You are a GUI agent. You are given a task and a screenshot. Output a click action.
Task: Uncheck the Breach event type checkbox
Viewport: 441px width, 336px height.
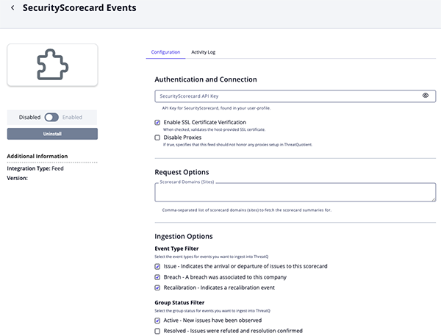click(157, 277)
